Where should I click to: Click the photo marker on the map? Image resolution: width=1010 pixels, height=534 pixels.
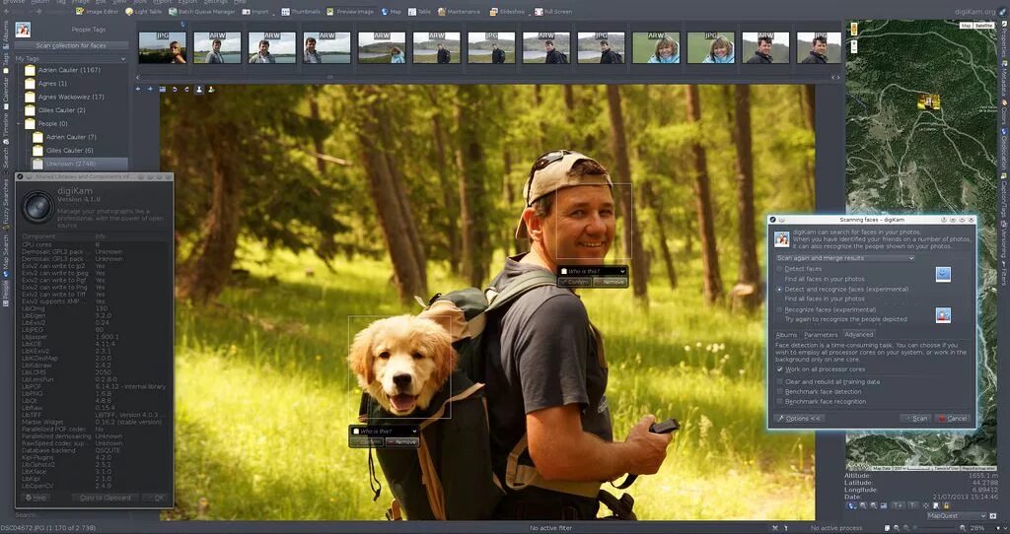pyautogui.click(x=928, y=101)
